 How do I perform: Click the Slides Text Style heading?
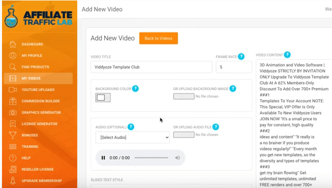click(107, 180)
